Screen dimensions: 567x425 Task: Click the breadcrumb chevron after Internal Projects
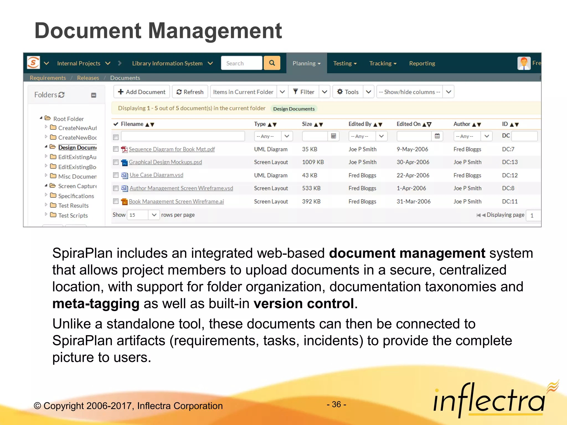(x=120, y=63)
